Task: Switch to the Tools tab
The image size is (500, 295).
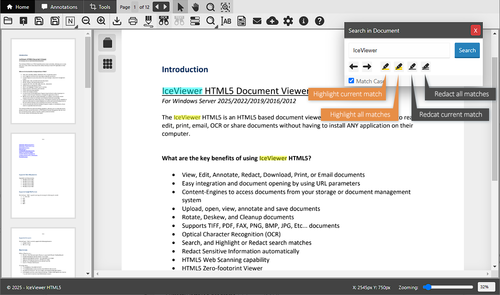Action: pyautogui.click(x=100, y=7)
